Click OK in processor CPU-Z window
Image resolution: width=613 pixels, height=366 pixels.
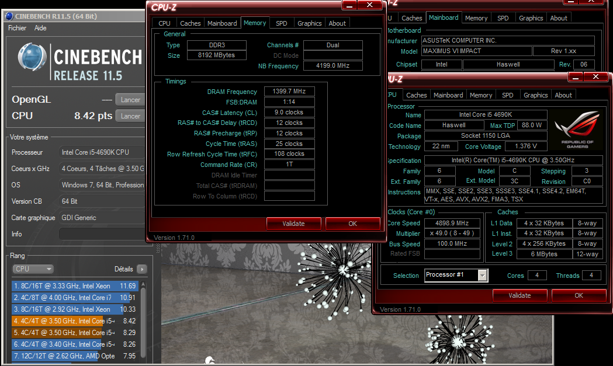[579, 295]
